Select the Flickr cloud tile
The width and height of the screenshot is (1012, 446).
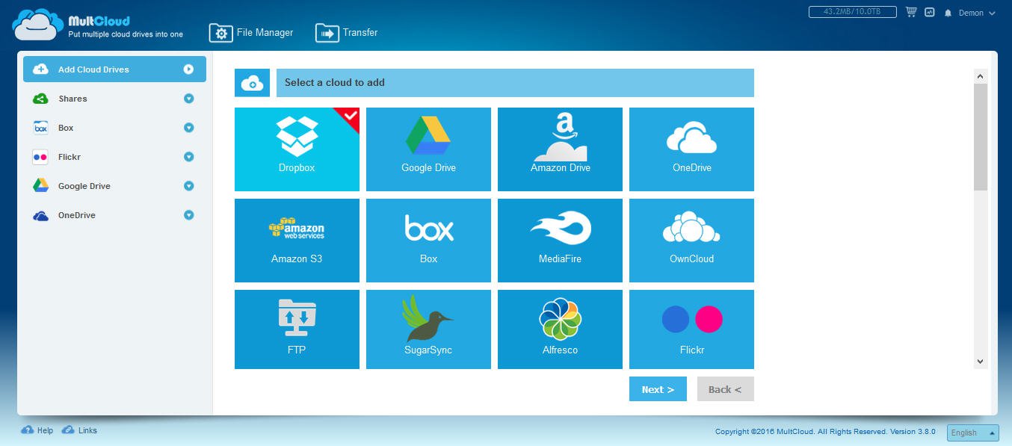(691, 329)
